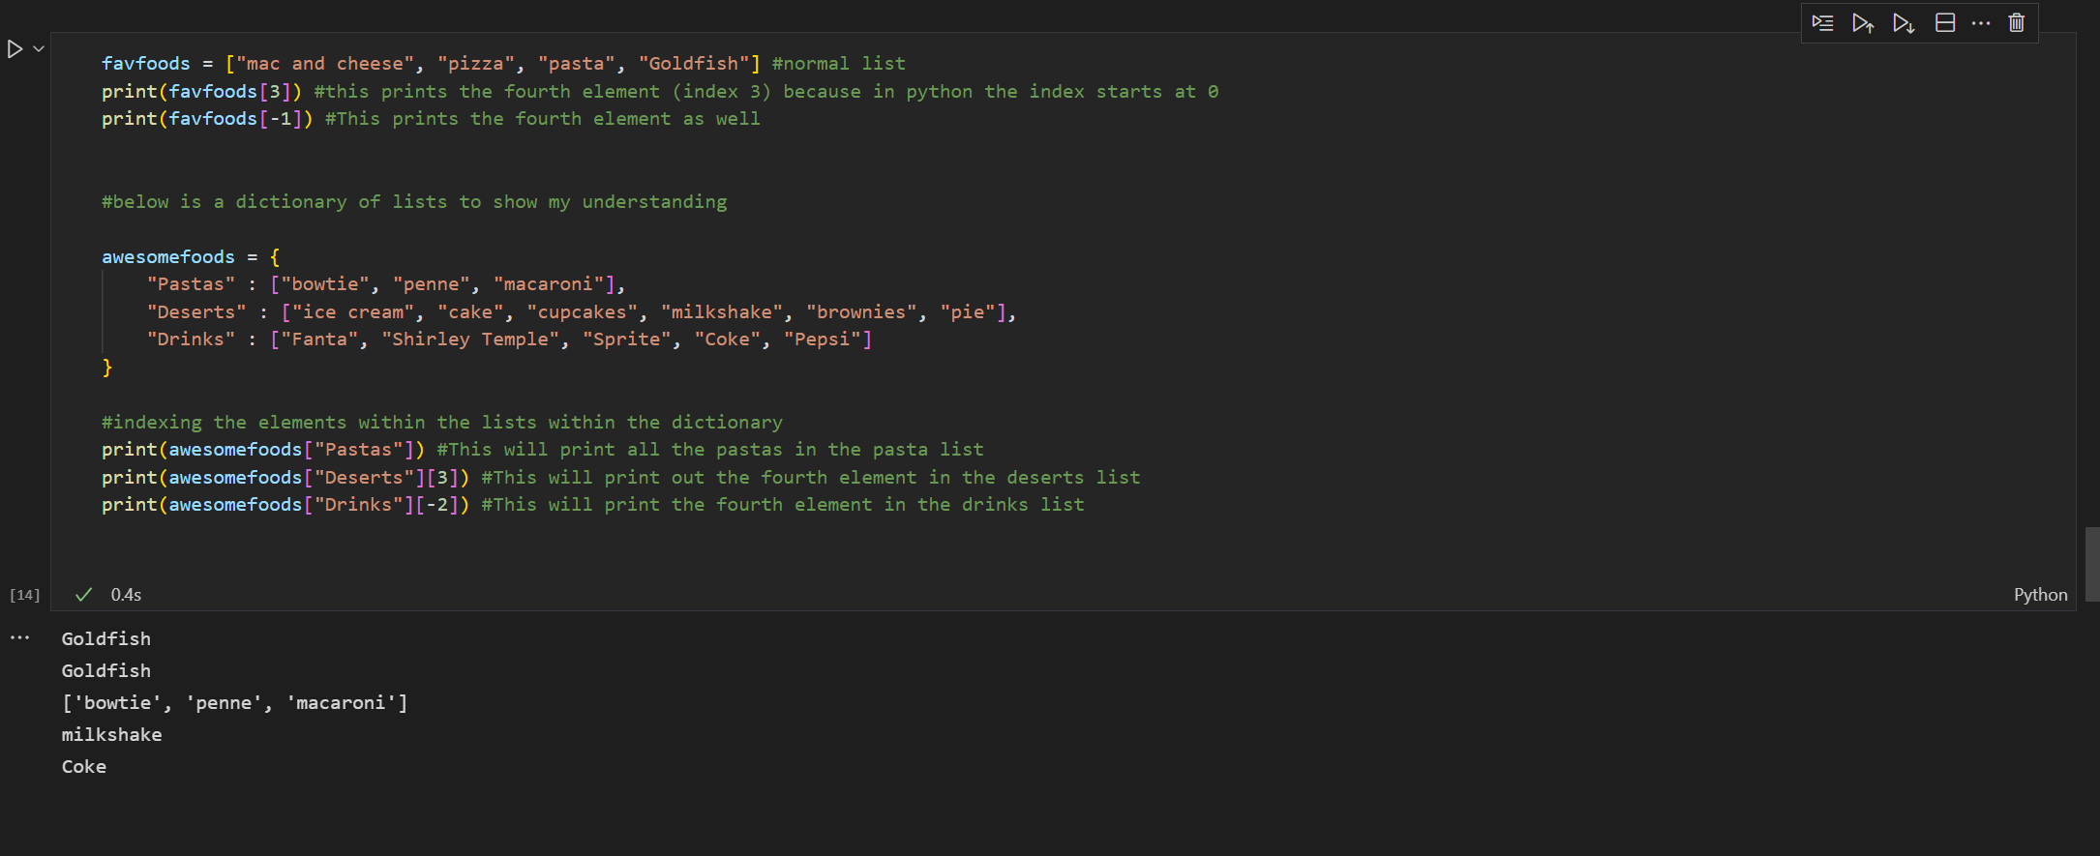Screen dimensions: 2100x856
Task: Click the milkshake output line
Action: (x=112, y=735)
